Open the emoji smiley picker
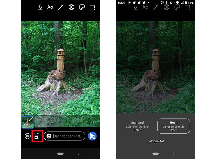This screenshot has width=212, height=159. click(x=49, y=136)
